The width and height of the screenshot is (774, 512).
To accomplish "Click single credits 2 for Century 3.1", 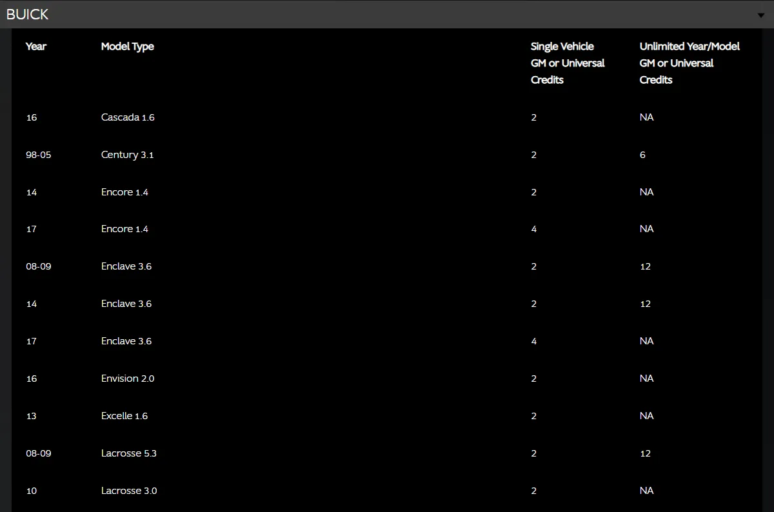I will tap(534, 155).
